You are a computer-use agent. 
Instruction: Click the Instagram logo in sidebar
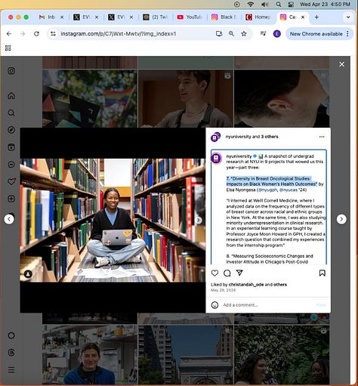tap(11, 71)
